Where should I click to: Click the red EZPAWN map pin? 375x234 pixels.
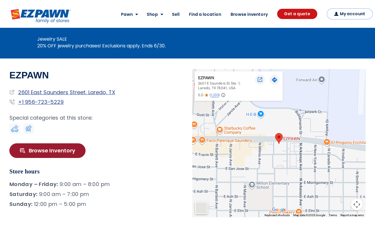pyautogui.click(x=279, y=138)
